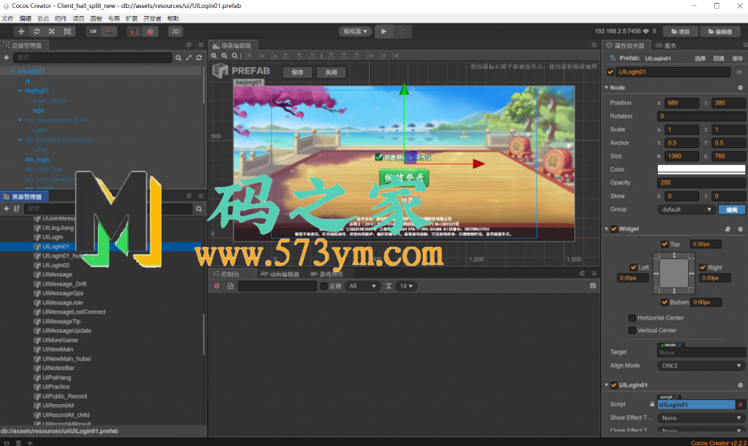
Task: Click search icon in assets panel
Action: point(199,209)
